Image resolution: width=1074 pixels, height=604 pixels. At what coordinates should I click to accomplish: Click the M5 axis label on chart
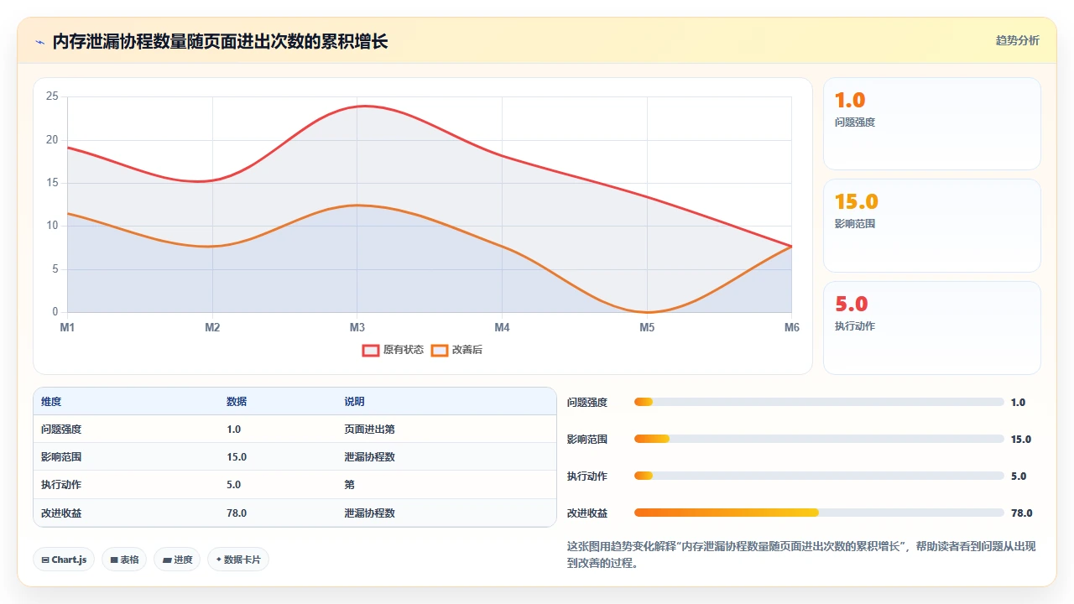click(x=647, y=327)
